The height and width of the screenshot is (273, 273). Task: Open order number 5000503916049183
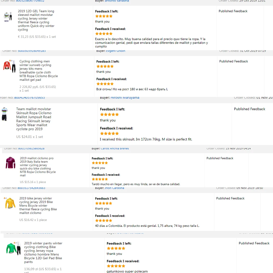click(x=32, y=51)
